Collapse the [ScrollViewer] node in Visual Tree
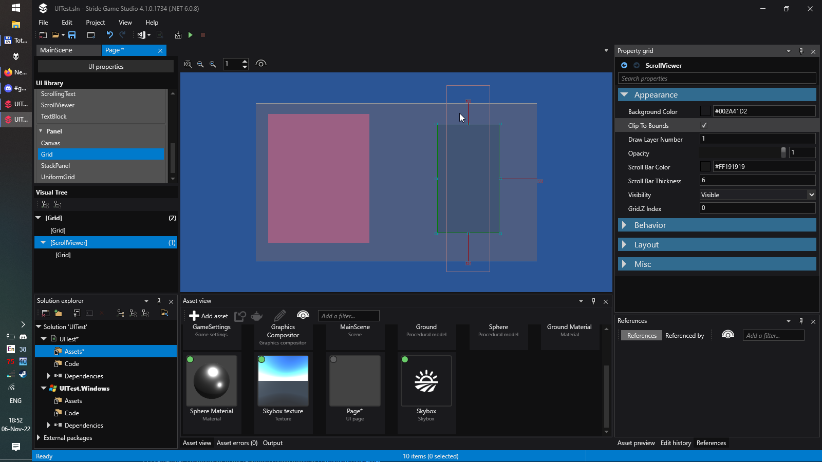Screen dimensions: 822x462 43,242
